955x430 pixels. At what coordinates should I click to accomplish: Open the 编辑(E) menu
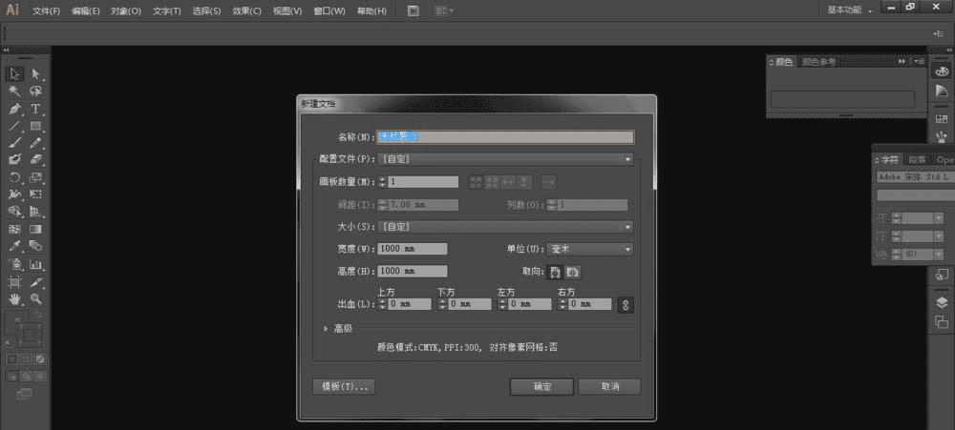(x=86, y=10)
